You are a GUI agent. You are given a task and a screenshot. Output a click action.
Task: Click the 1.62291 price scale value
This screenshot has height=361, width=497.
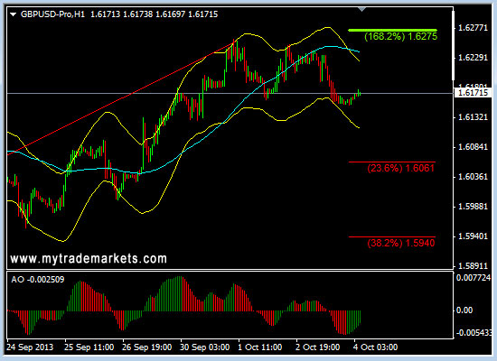pyautogui.click(x=473, y=58)
